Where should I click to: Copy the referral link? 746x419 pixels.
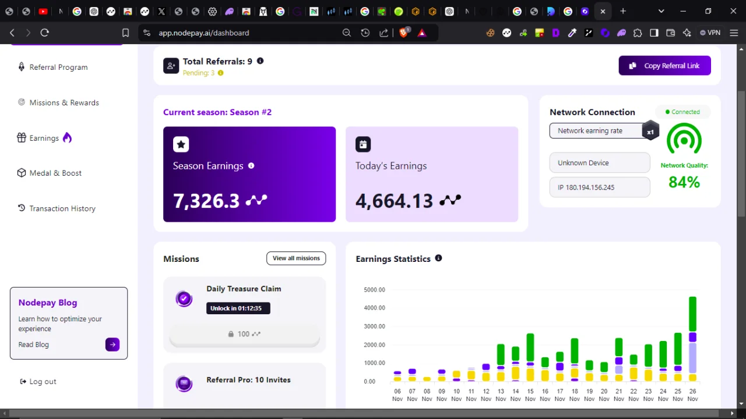point(665,66)
